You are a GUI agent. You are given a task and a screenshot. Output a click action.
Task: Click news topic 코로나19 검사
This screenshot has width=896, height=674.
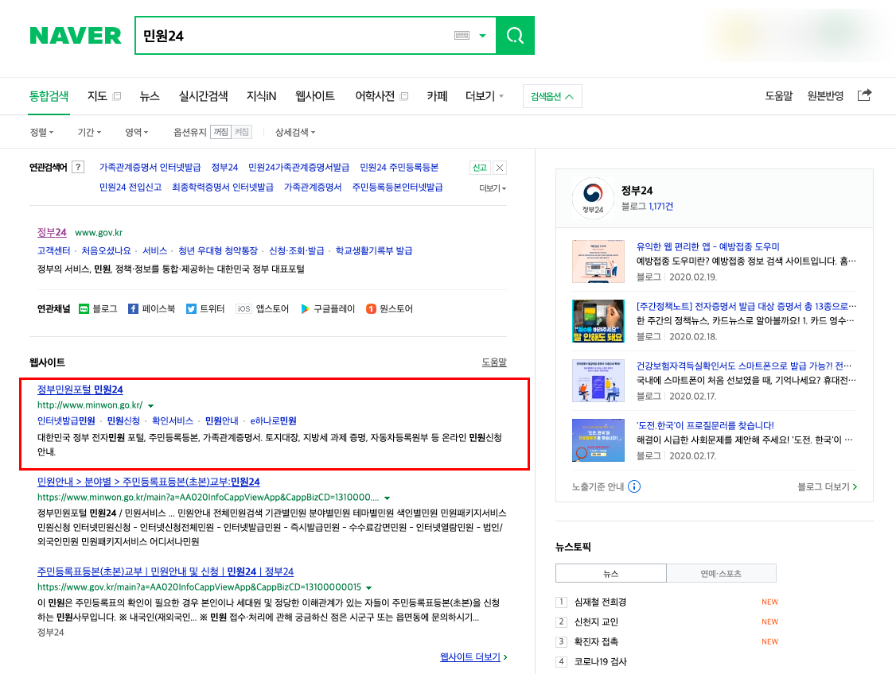600,662
